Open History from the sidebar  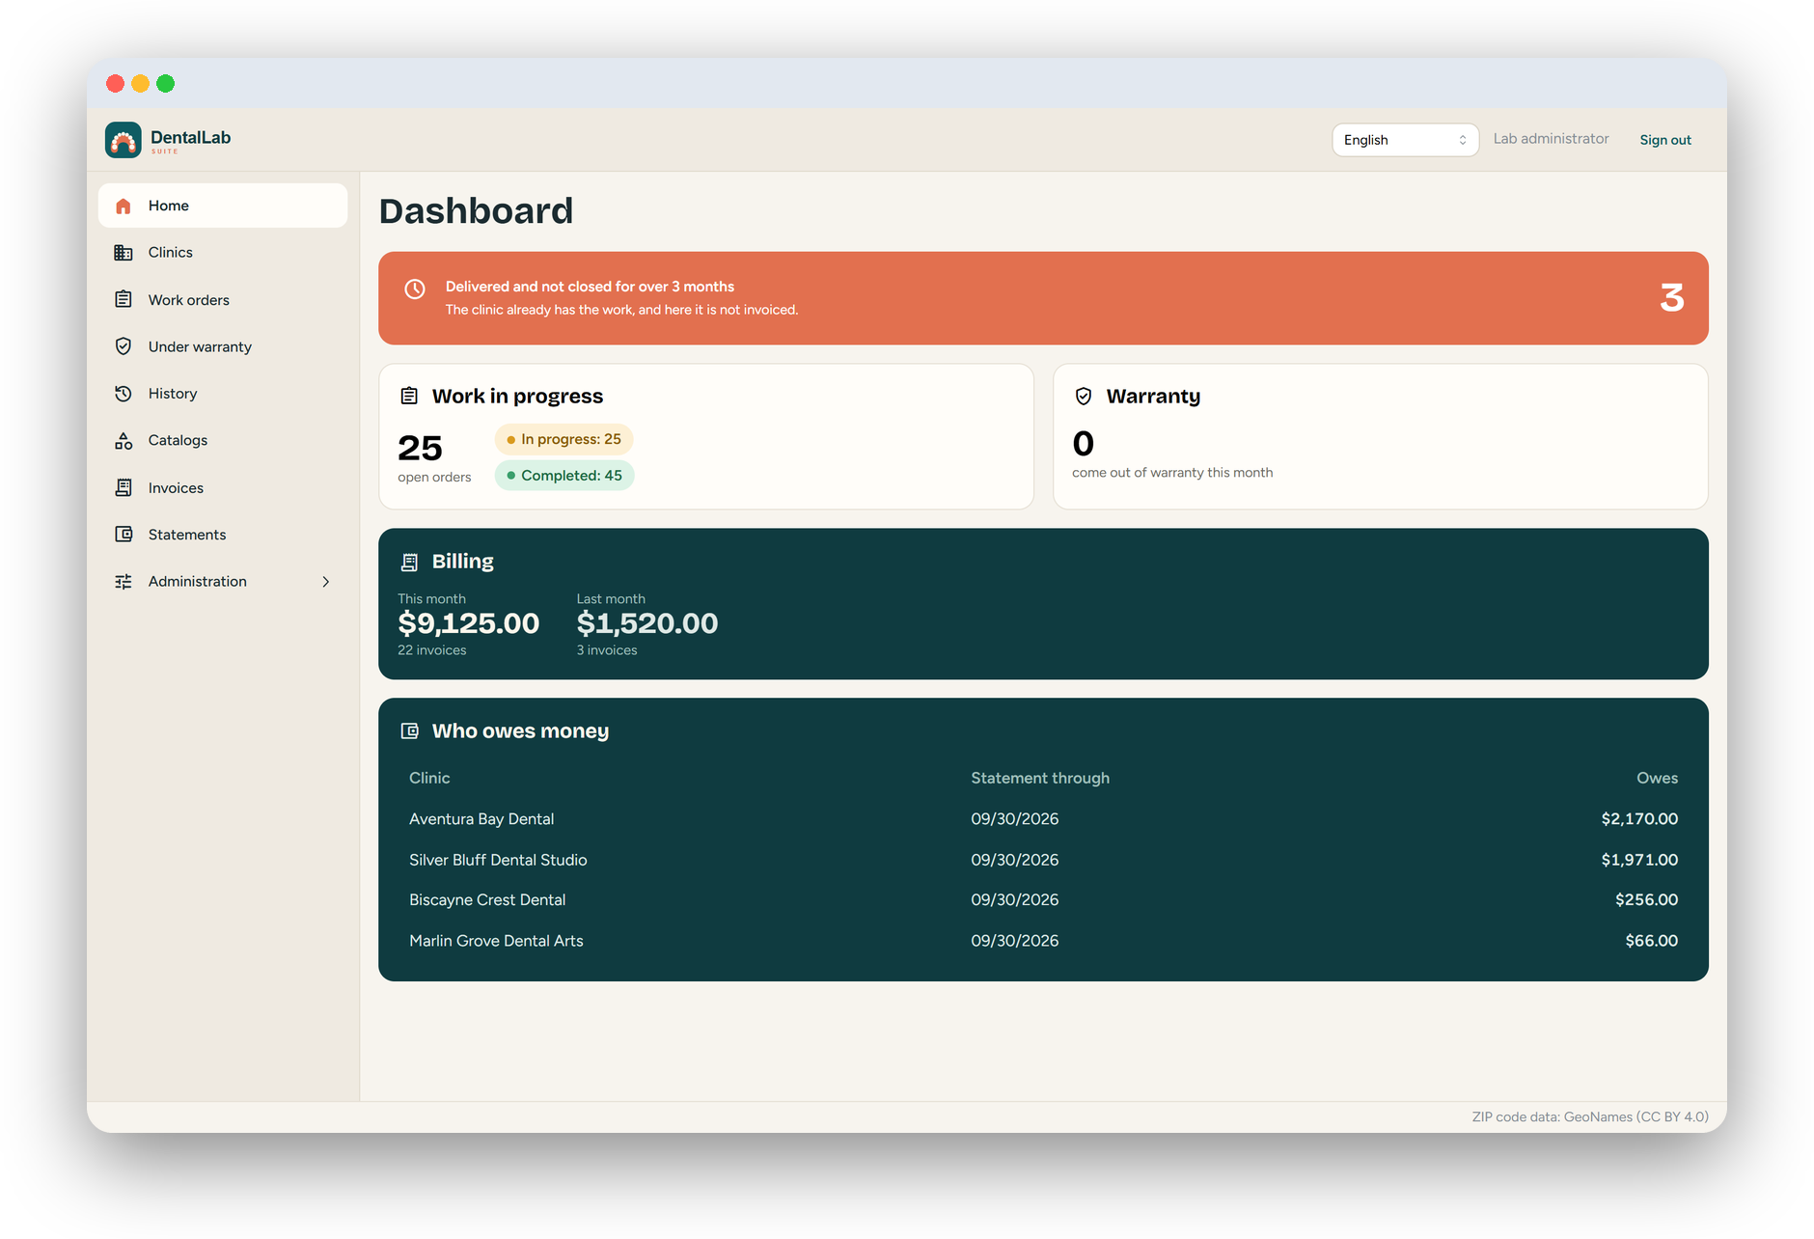[x=223, y=394]
